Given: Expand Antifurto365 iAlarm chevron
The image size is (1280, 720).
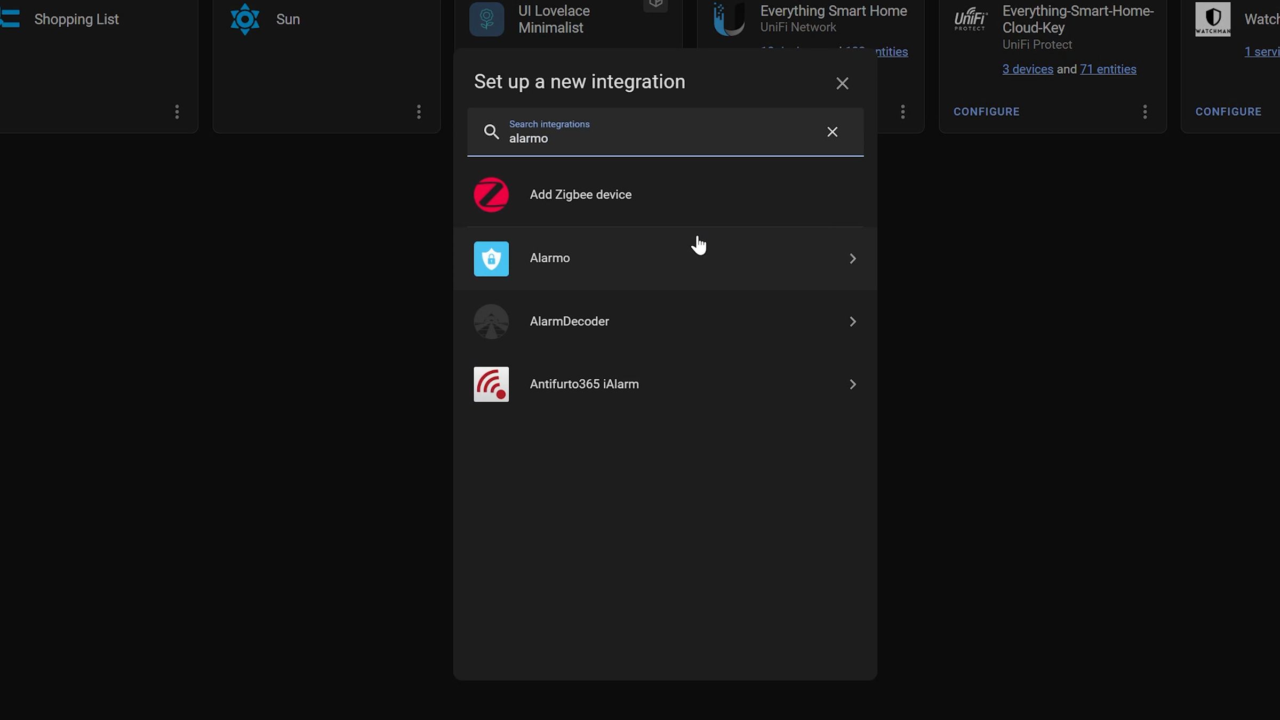Looking at the screenshot, I should point(852,385).
